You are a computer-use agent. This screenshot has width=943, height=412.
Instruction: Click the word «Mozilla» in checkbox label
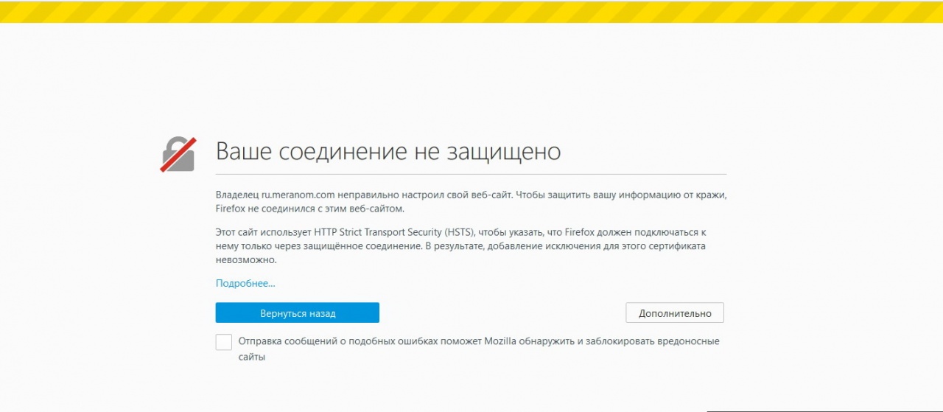tap(503, 341)
